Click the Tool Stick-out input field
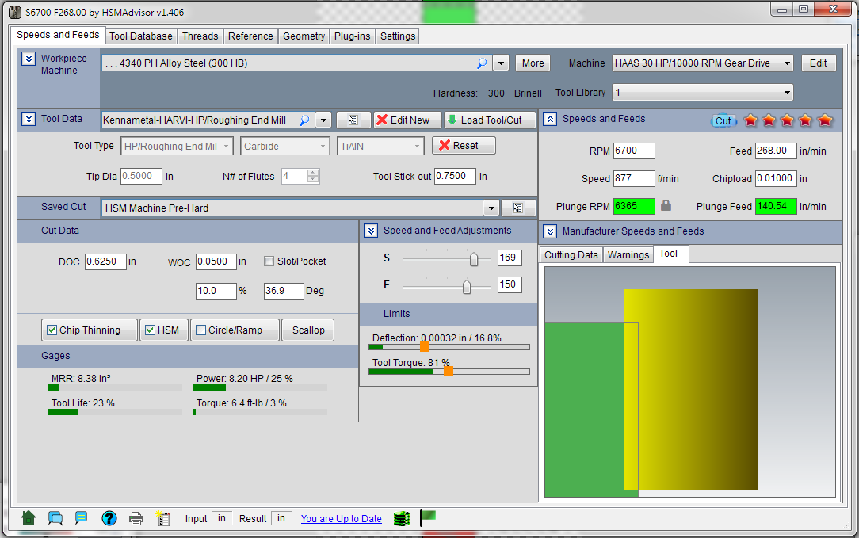Image resolution: width=859 pixels, height=538 pixels. tap(455, 176)
